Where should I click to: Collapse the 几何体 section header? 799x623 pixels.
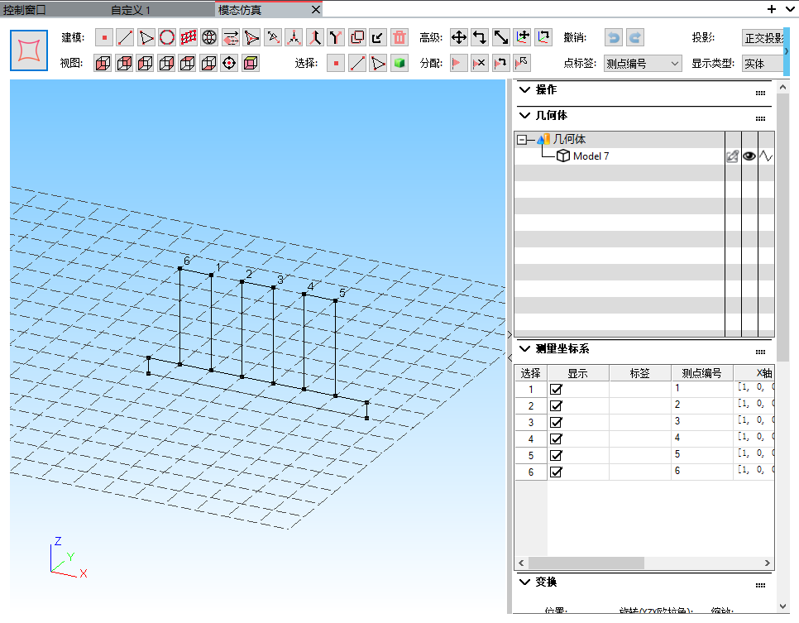click(x=524, y=115)
